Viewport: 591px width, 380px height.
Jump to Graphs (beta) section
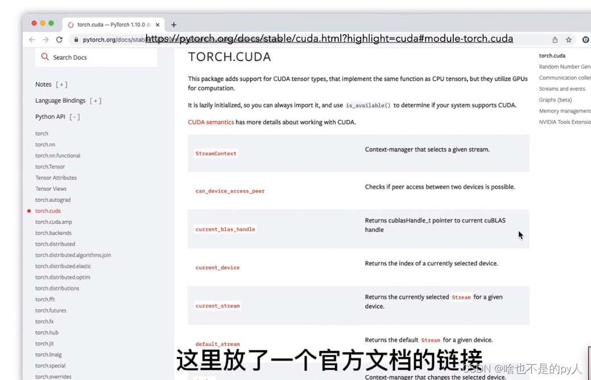click(555, 100)
